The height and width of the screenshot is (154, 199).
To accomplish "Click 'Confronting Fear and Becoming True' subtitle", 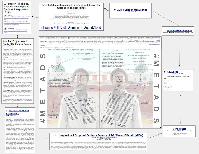I will tap(83, 54).
